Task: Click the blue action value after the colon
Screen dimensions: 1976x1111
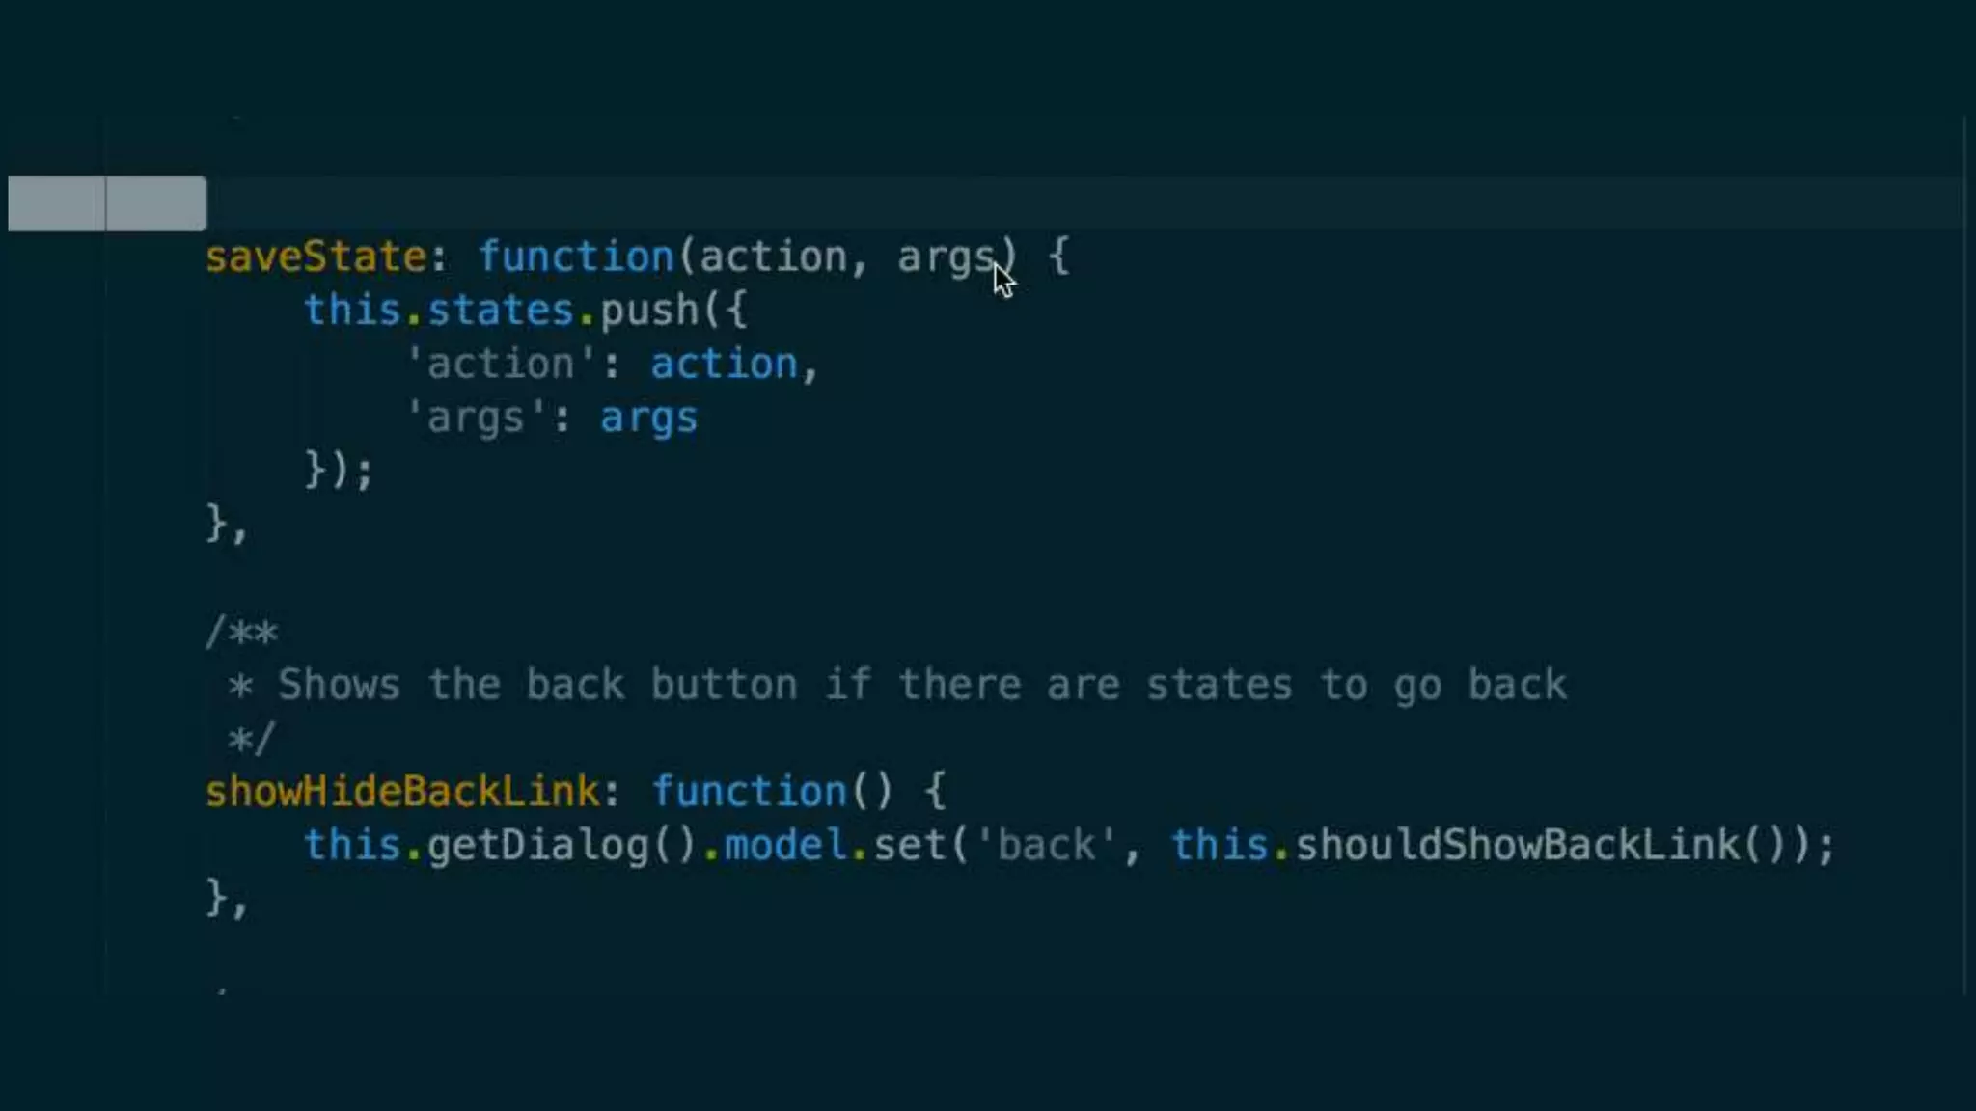Action: coord(724,365)
